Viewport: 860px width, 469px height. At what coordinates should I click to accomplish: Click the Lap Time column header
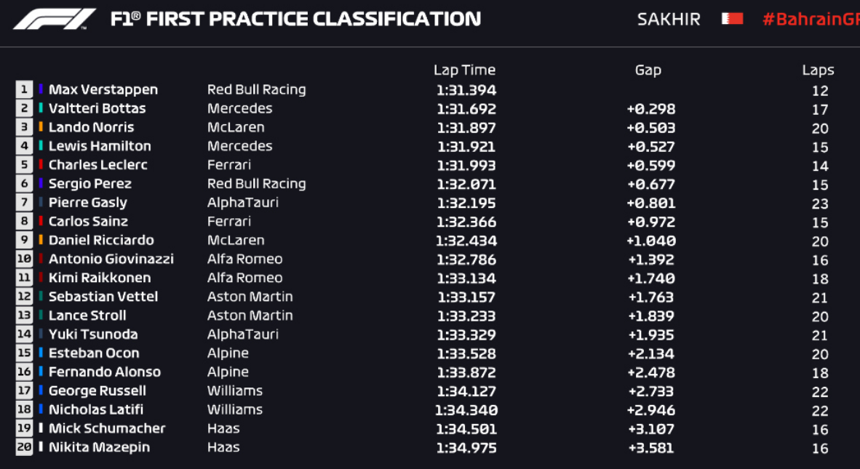(x=464, y=70)
